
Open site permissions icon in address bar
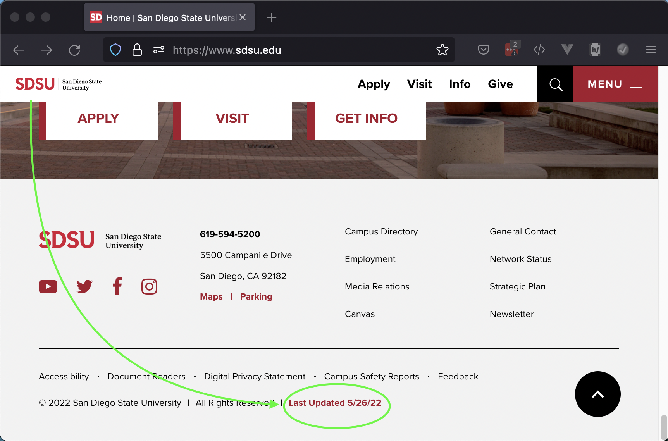click(x=159, y=50)
